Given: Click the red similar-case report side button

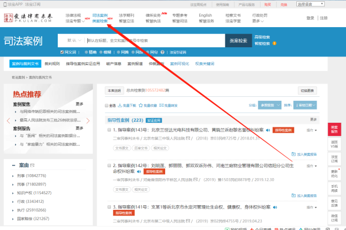Looking at the screenshot, I should (x=334, y=129).
